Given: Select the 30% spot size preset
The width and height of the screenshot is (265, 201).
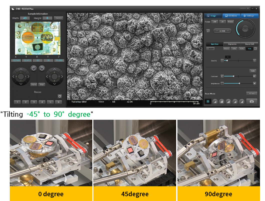Looking at the screenshot, I should (x=234, y=49).
